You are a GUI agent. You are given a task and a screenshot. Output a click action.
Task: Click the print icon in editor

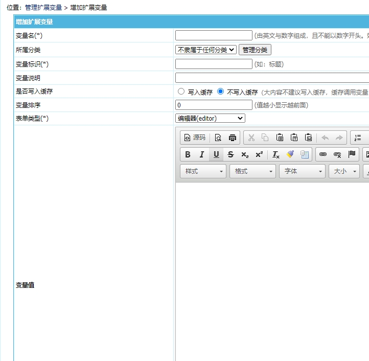[x=233, y=138]
